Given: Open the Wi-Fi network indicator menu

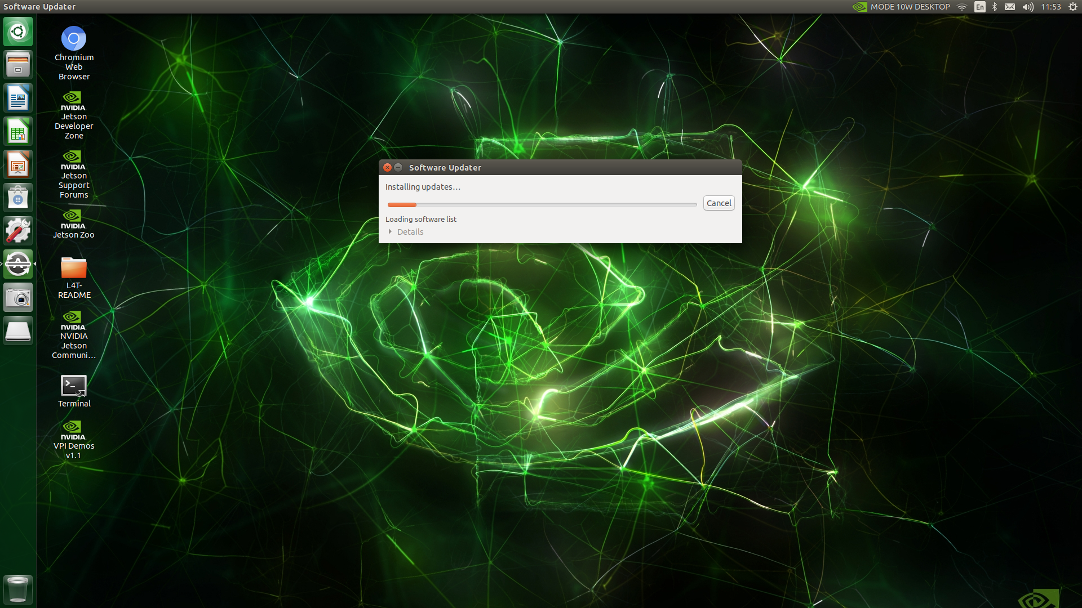Looking at the screenshot, I should 962,7.
